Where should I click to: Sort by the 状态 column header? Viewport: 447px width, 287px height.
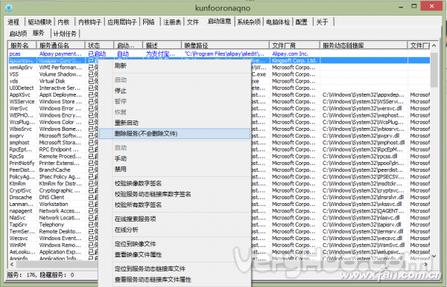(99, 45)
